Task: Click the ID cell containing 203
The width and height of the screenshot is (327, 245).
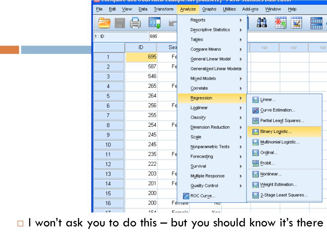Action: (141, 174)
